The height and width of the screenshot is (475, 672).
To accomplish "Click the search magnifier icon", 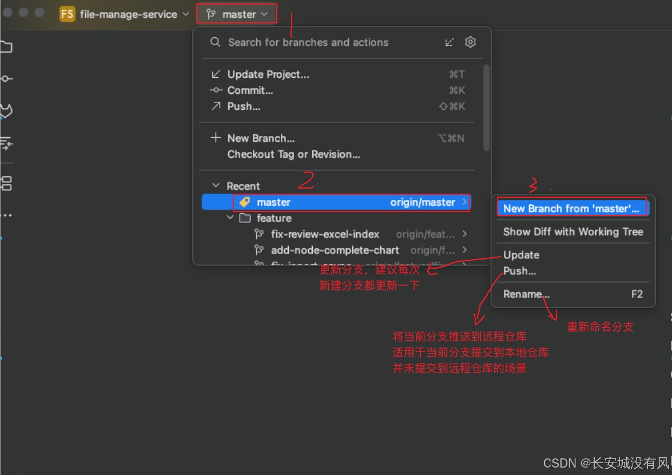I will tap(215, 42).
